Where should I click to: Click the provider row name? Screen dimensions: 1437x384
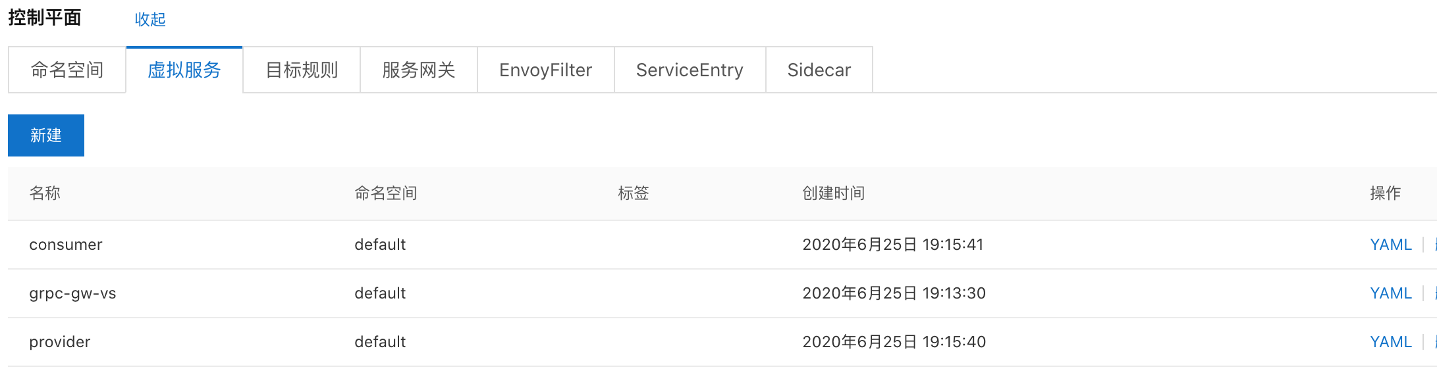click(x=60, y=342)
